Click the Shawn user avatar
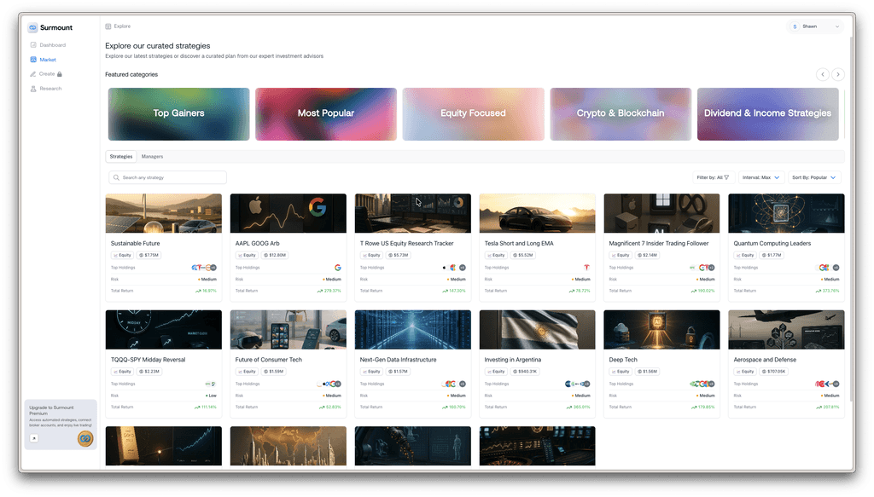The image size is (874, 497). 795,26
